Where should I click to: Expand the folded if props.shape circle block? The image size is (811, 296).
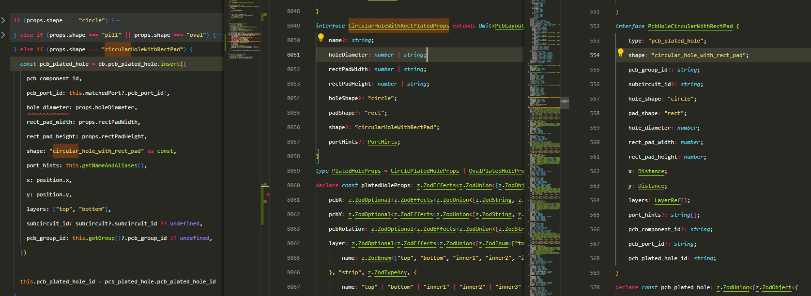(3, 20)
